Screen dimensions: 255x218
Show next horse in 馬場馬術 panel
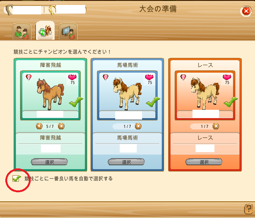(x=138, y=126)
